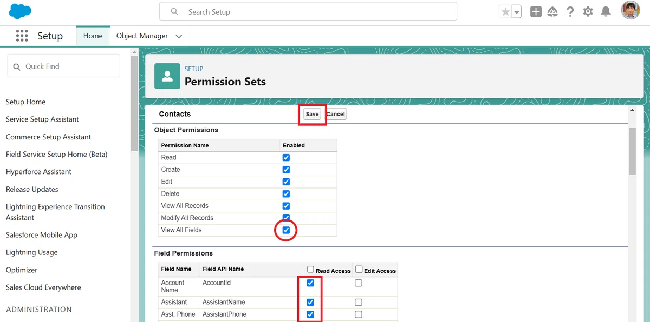Toggle Read Access for Account Name

pyautogui.click(x=310, y=283)
